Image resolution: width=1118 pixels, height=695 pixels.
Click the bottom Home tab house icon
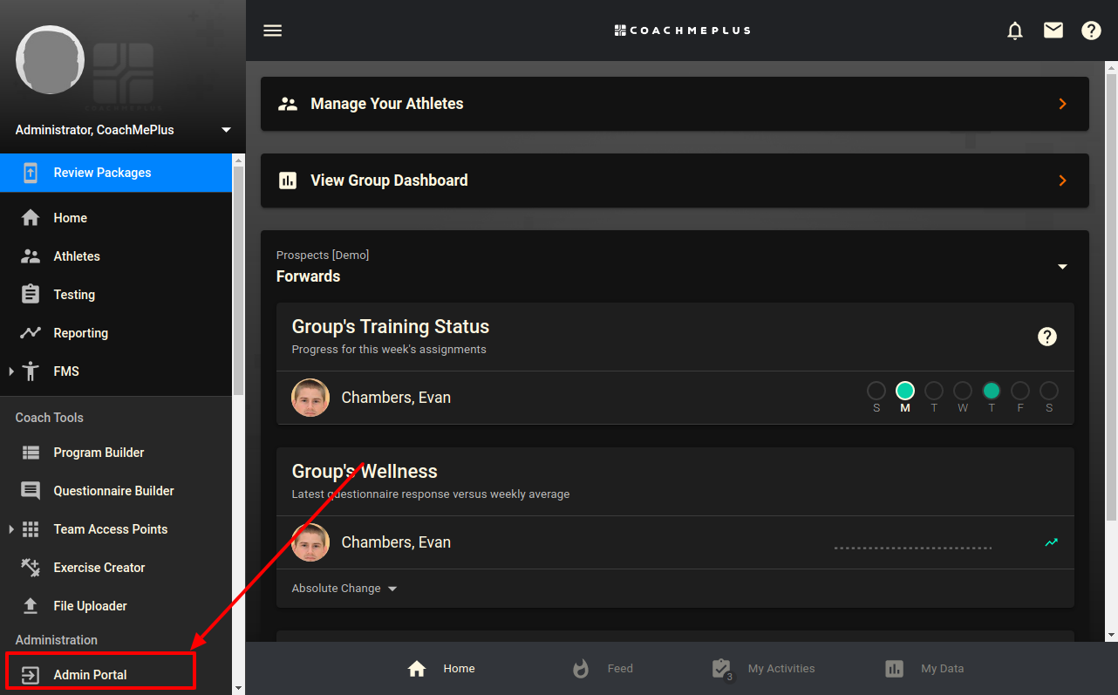[417, 669]
